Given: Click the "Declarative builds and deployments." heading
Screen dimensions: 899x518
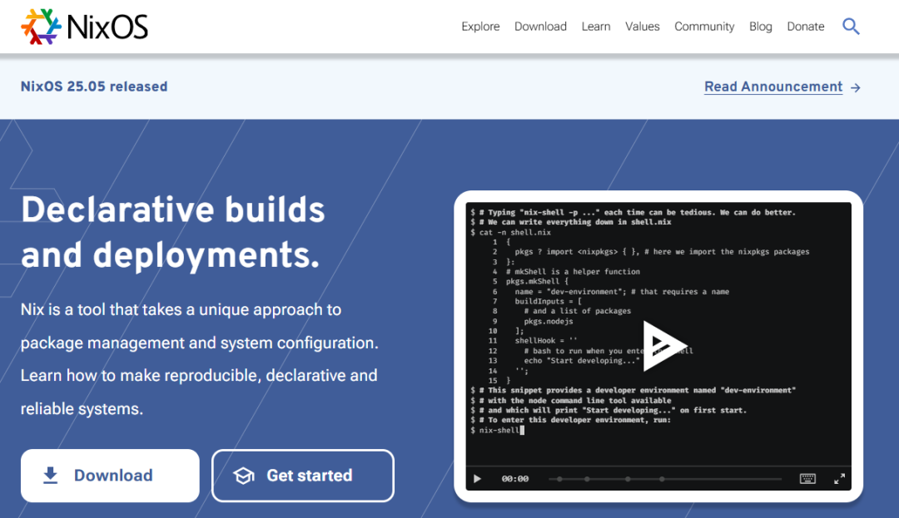Looking at the screenshot, I should [x=173, y=232].
